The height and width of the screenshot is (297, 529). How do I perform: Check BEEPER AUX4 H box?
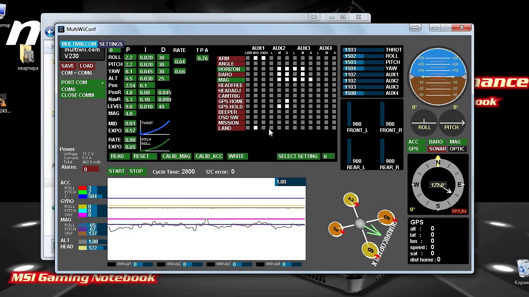(334, 111)
